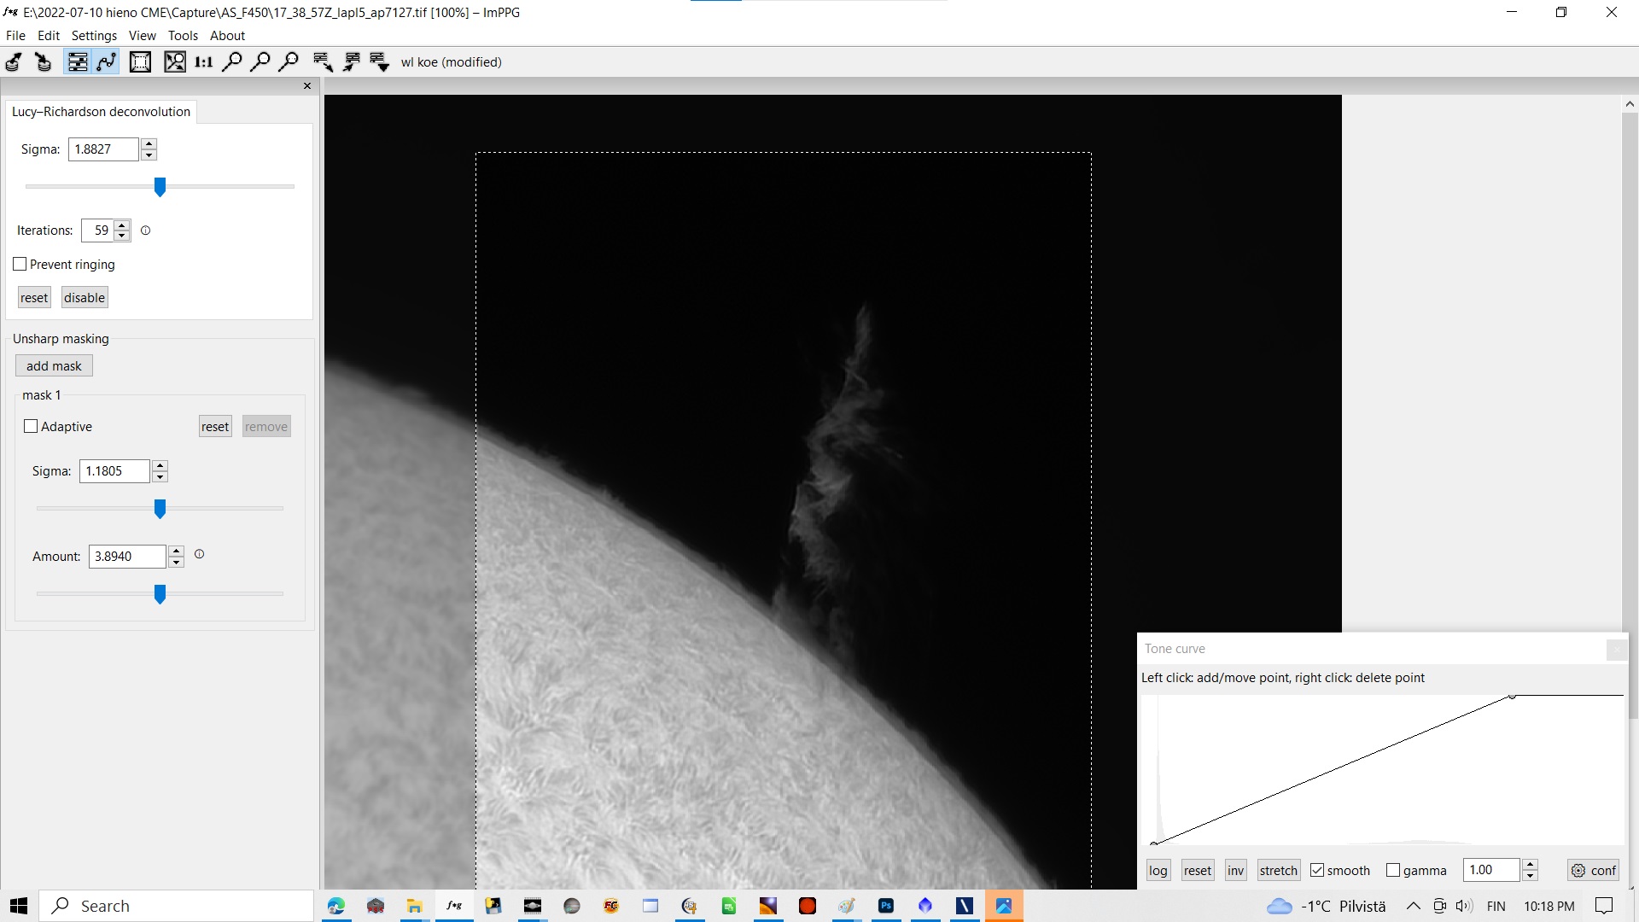Screen dimensions: 1639x922
Task: Open the notification center icon
Action: 1604,906
